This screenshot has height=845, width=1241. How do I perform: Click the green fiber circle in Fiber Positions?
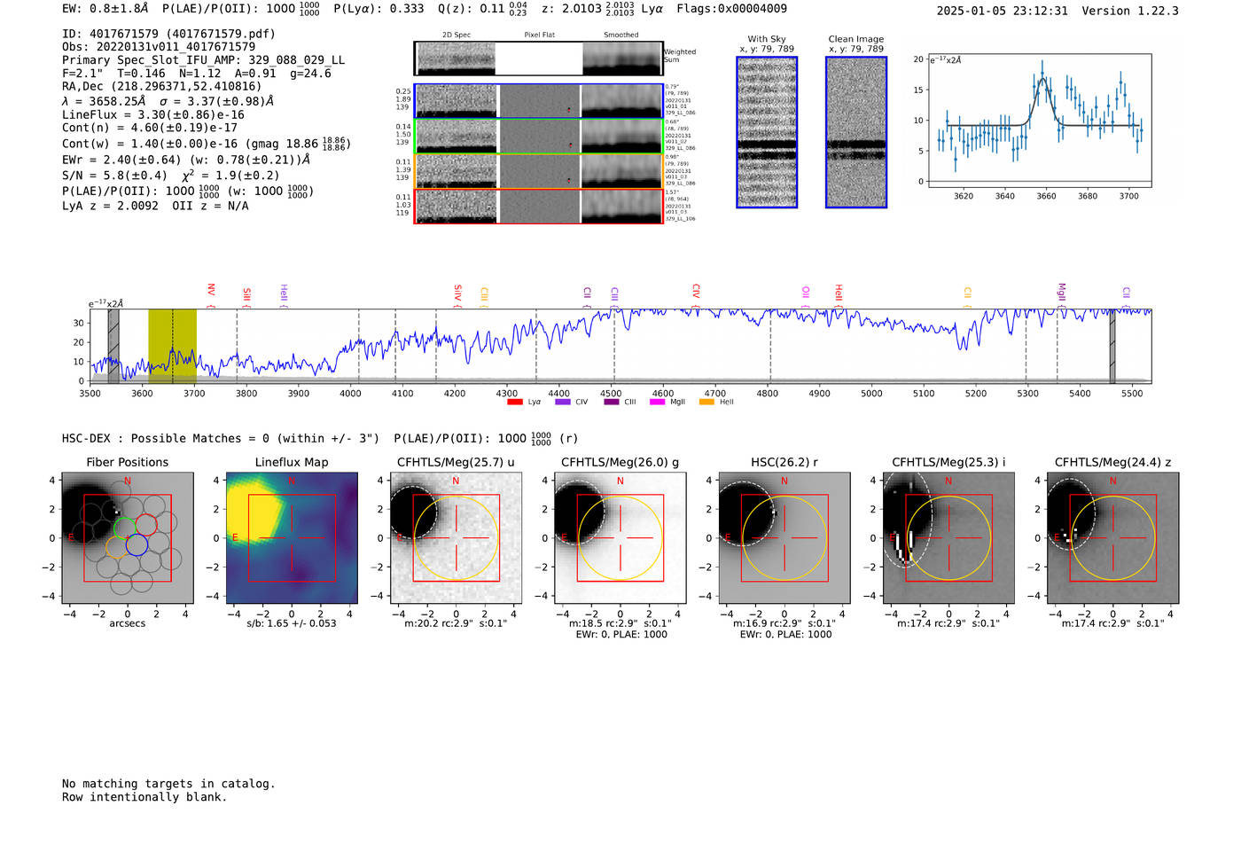(x=125, y=528)
